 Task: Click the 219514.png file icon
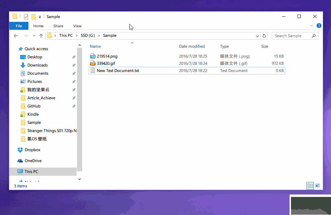pos(93,56)
